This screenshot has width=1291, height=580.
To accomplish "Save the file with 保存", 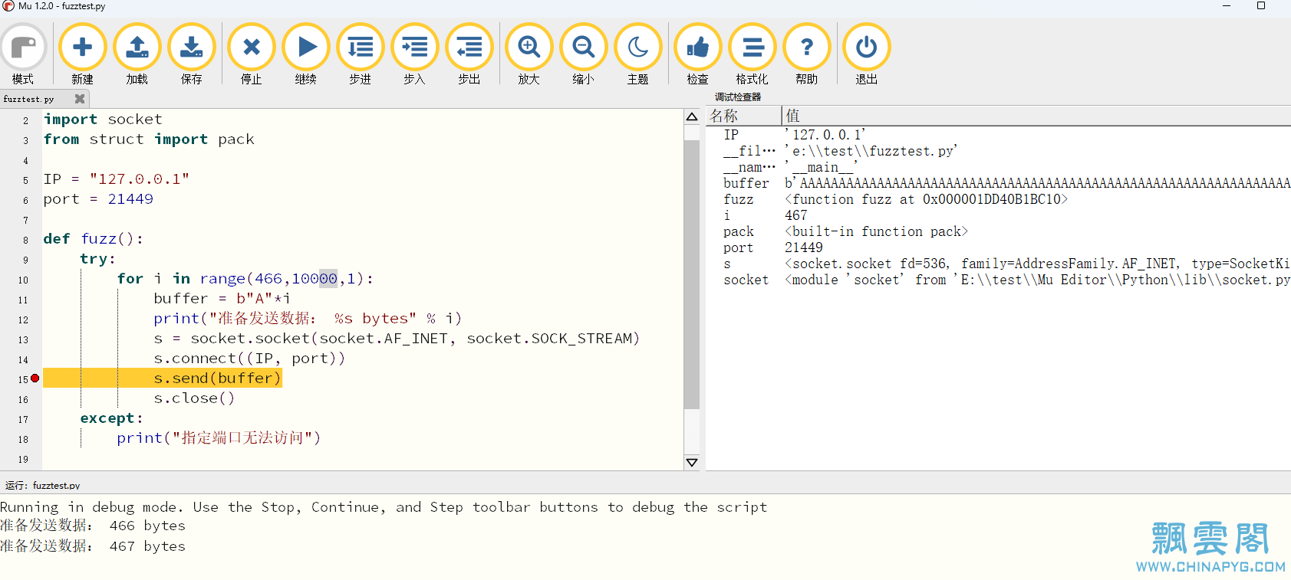I will click(x=191, y=54).
